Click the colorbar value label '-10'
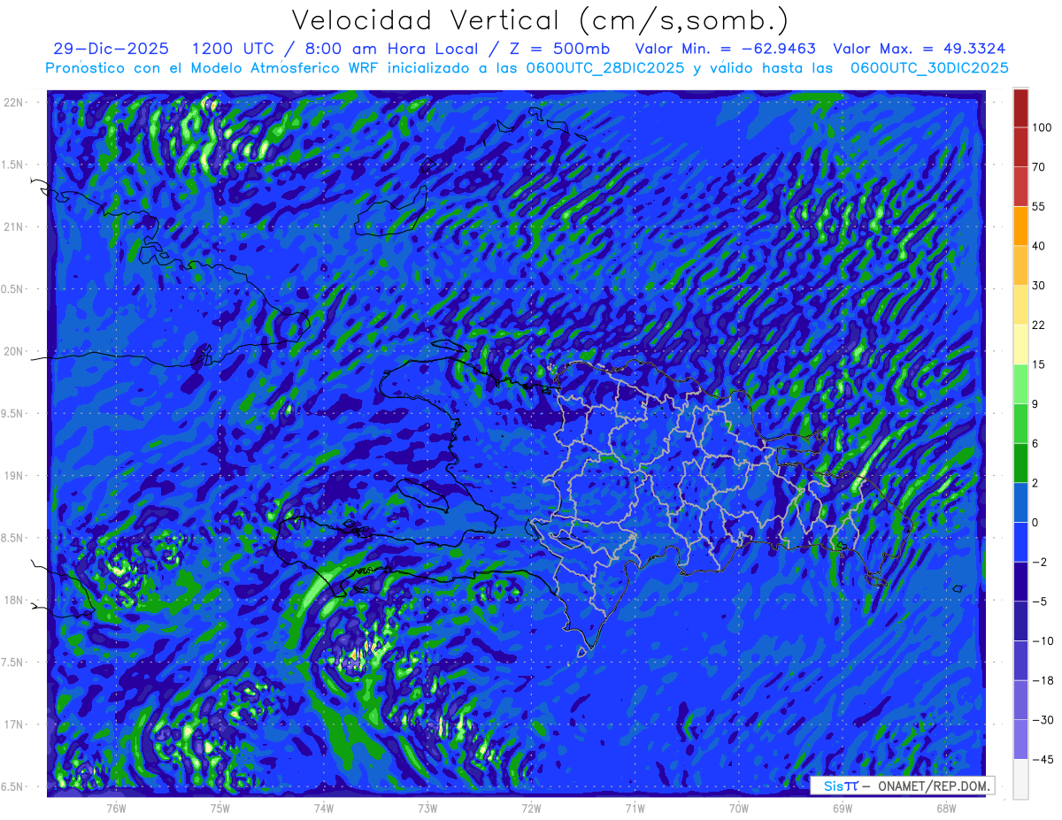The width and height of the screenshot is (1062, 820). (1043, 640)
